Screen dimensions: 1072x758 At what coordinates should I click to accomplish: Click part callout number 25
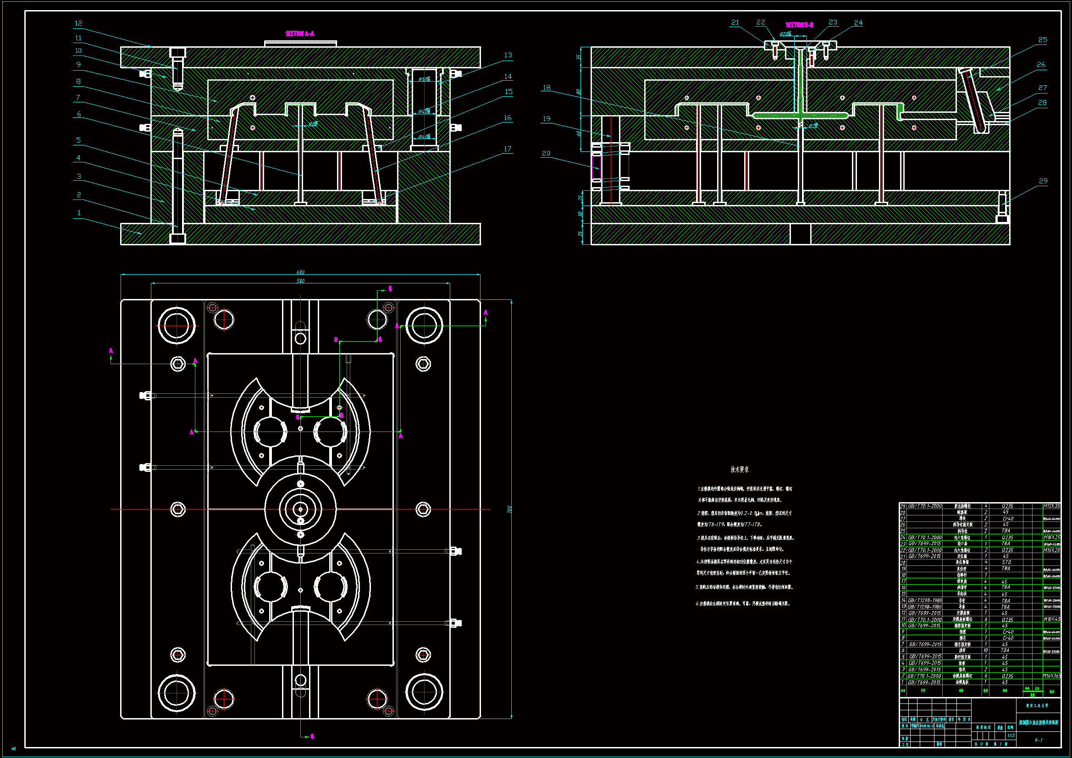[1042, 40]
